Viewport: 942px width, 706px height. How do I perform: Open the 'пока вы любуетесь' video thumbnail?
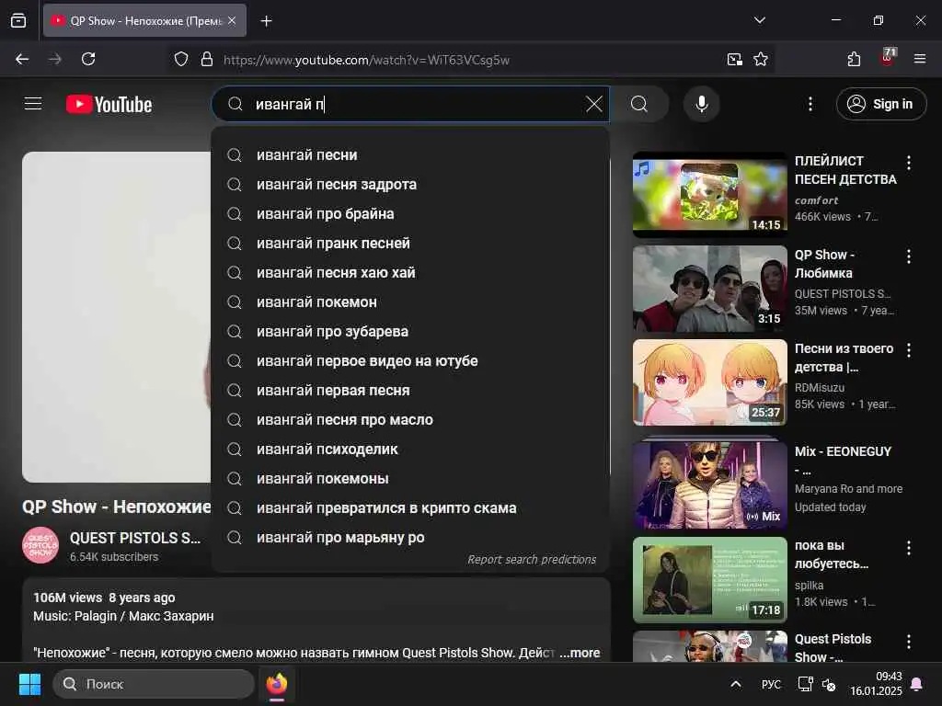pos(709,580)
